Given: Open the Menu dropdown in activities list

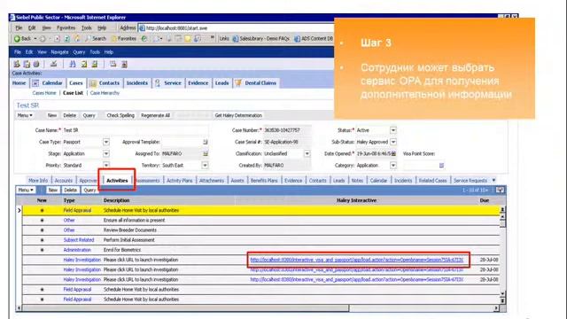Looking at the screenshot, I should 26,190.
